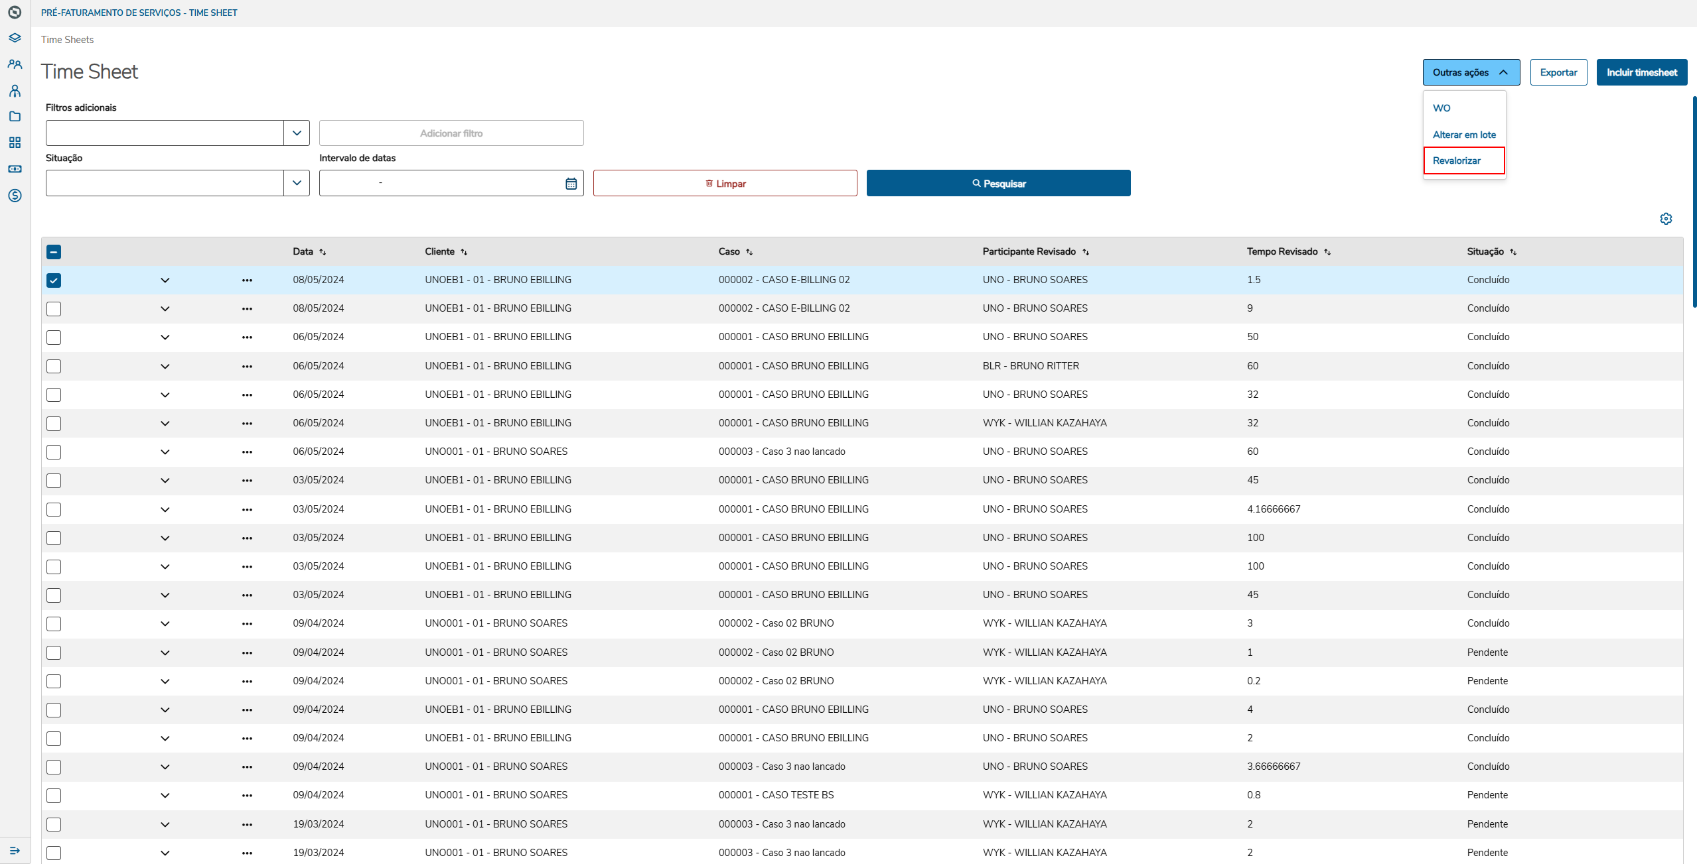Open the Situação filter dropdown

click(x=297, y=183)
